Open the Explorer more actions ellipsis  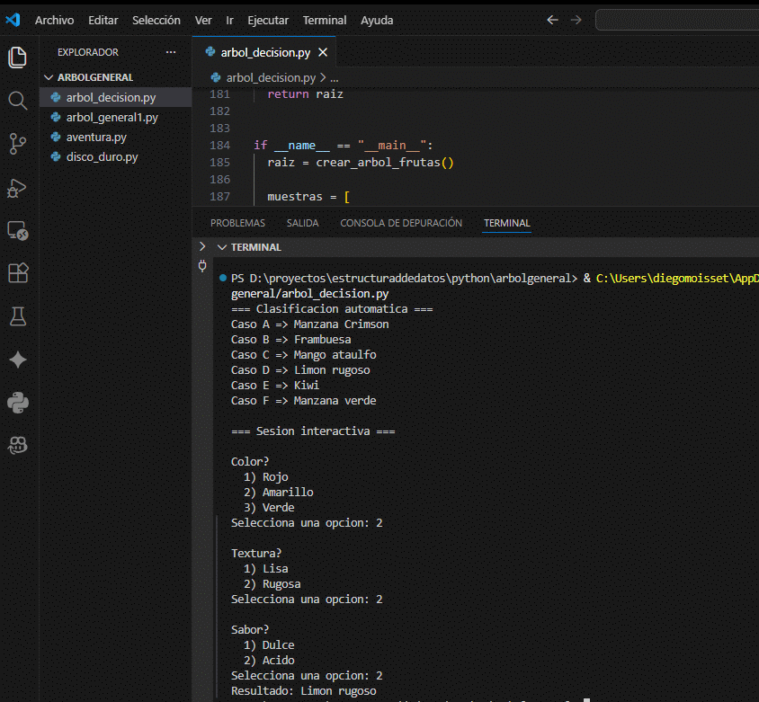(x=171, y=52)
